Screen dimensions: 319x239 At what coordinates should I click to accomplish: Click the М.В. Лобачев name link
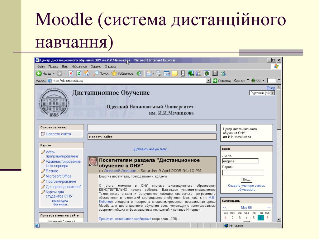157,199
